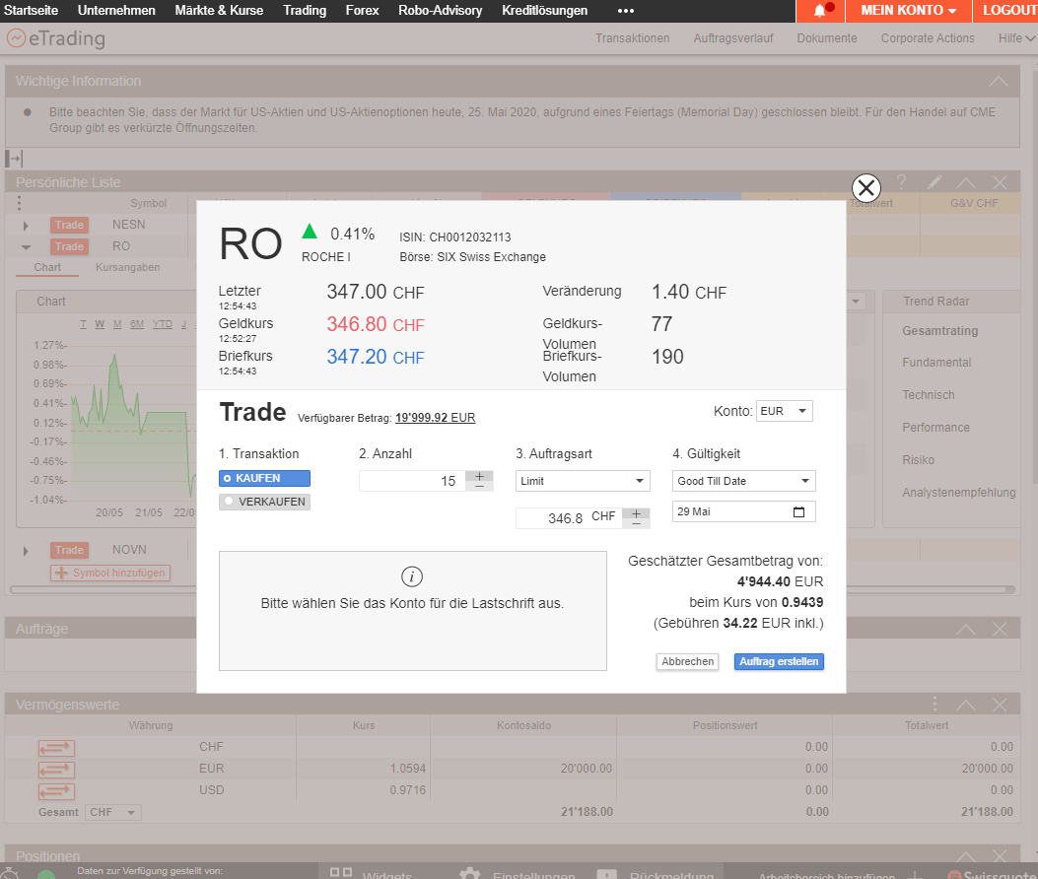Image resolution: width=1038 pixels, height=879 pixels.
Task: Expand the NOVN row
Action: coord(26,551)
